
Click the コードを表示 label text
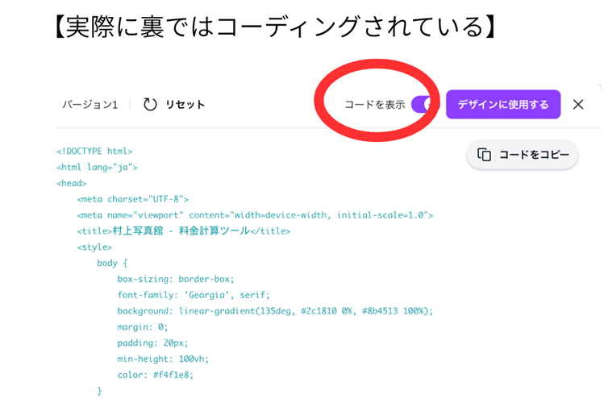pyautogui.click(x=374, y=105)
